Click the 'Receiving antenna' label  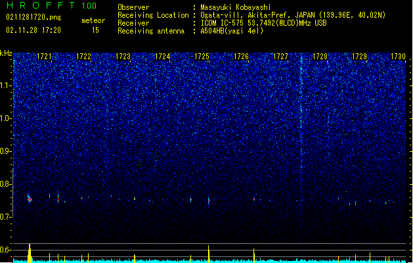[151, 31]
